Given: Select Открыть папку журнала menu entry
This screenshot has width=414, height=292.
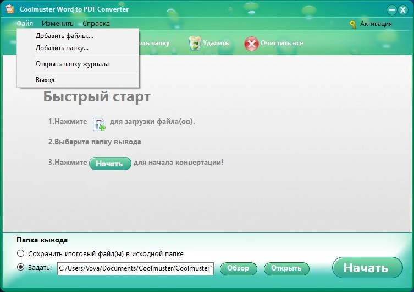Looking at the screenshot, I should tap(78, 64).
